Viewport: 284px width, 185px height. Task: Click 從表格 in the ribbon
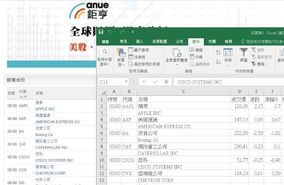pyautogui.click(x=137, y=57)
